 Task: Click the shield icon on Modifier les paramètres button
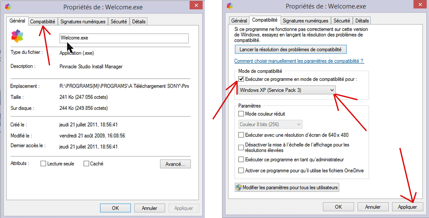pos(239,188)
